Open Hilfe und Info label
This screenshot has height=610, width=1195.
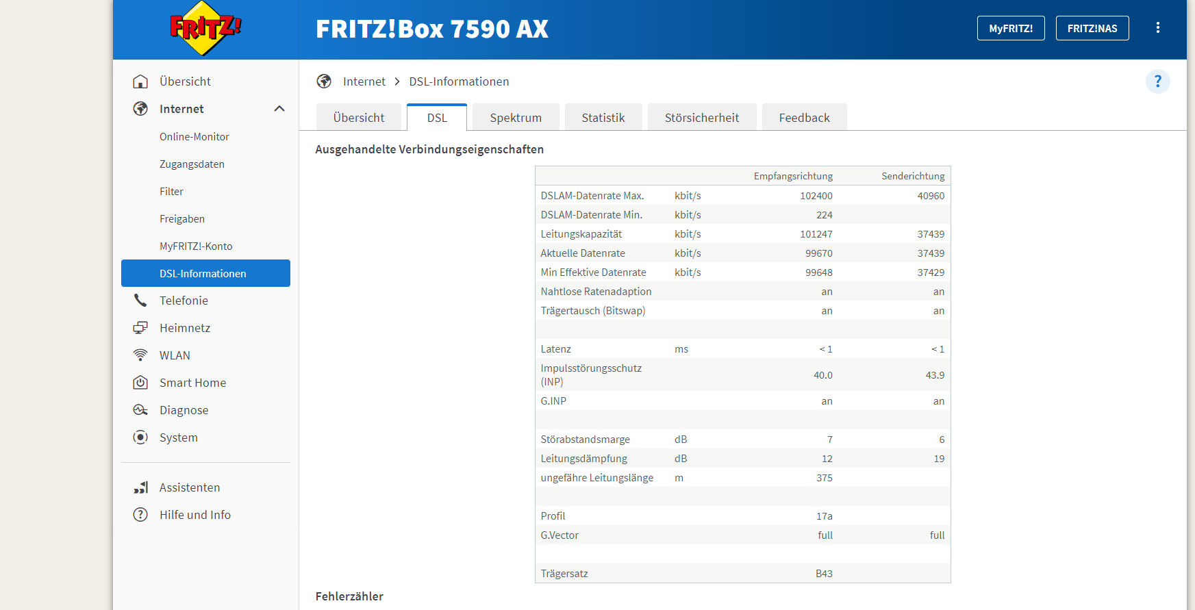(x=195, y=515)
